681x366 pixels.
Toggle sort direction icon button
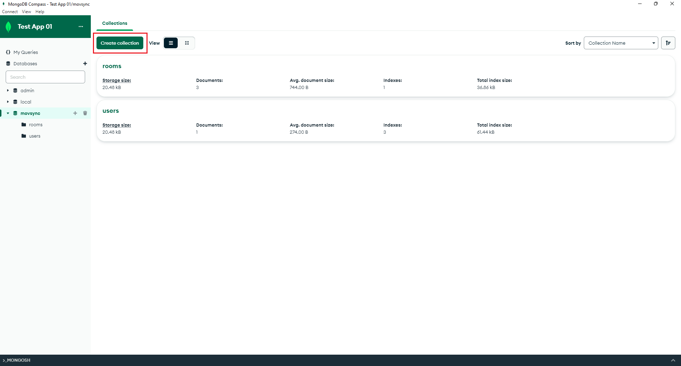point(668,43)
